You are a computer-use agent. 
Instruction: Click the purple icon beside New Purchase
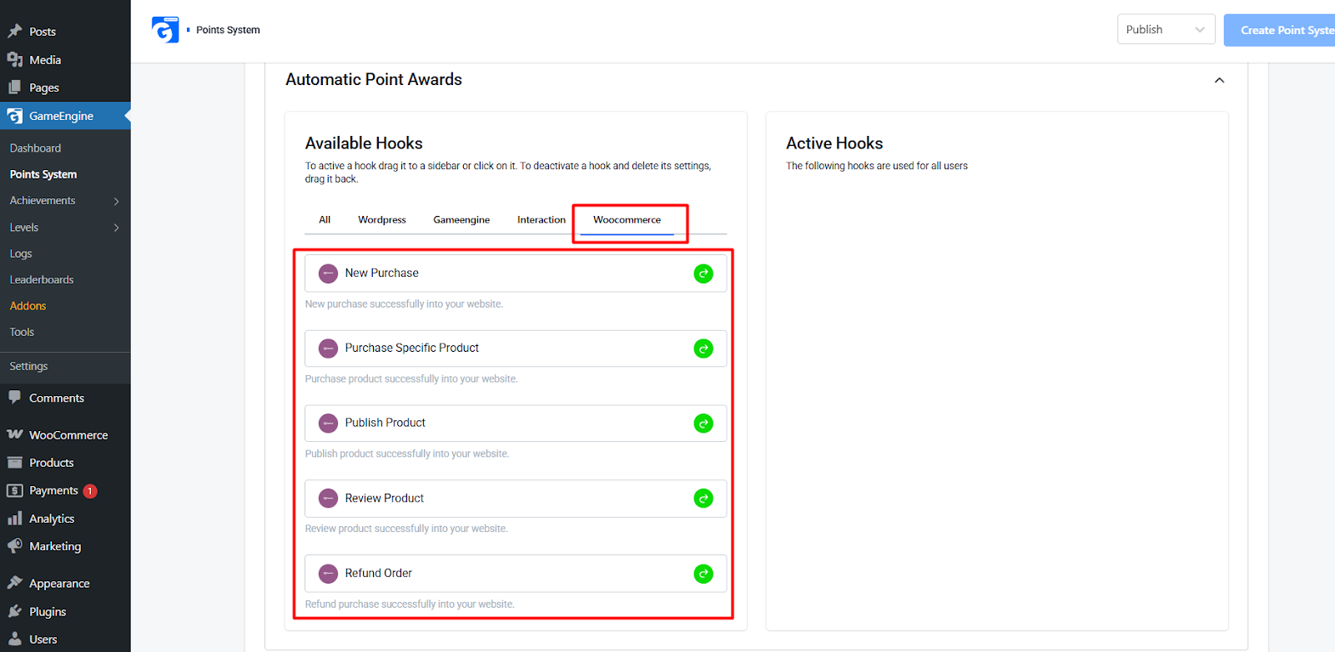(x=329, y=273)
